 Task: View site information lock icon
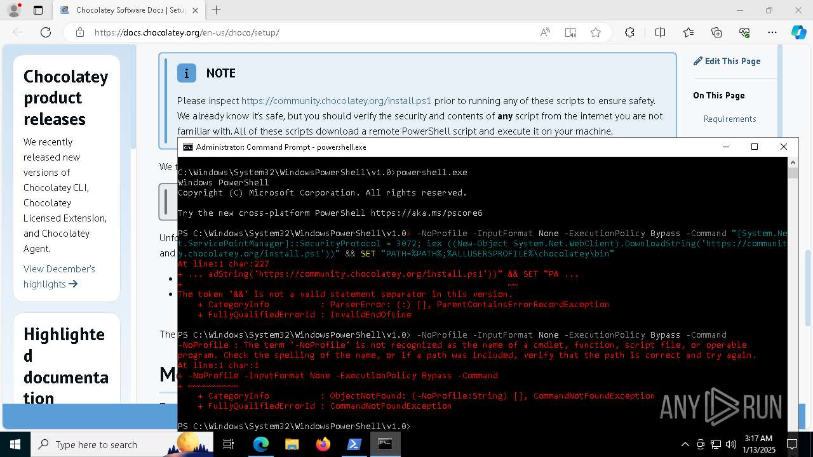[x=80, y=32]
